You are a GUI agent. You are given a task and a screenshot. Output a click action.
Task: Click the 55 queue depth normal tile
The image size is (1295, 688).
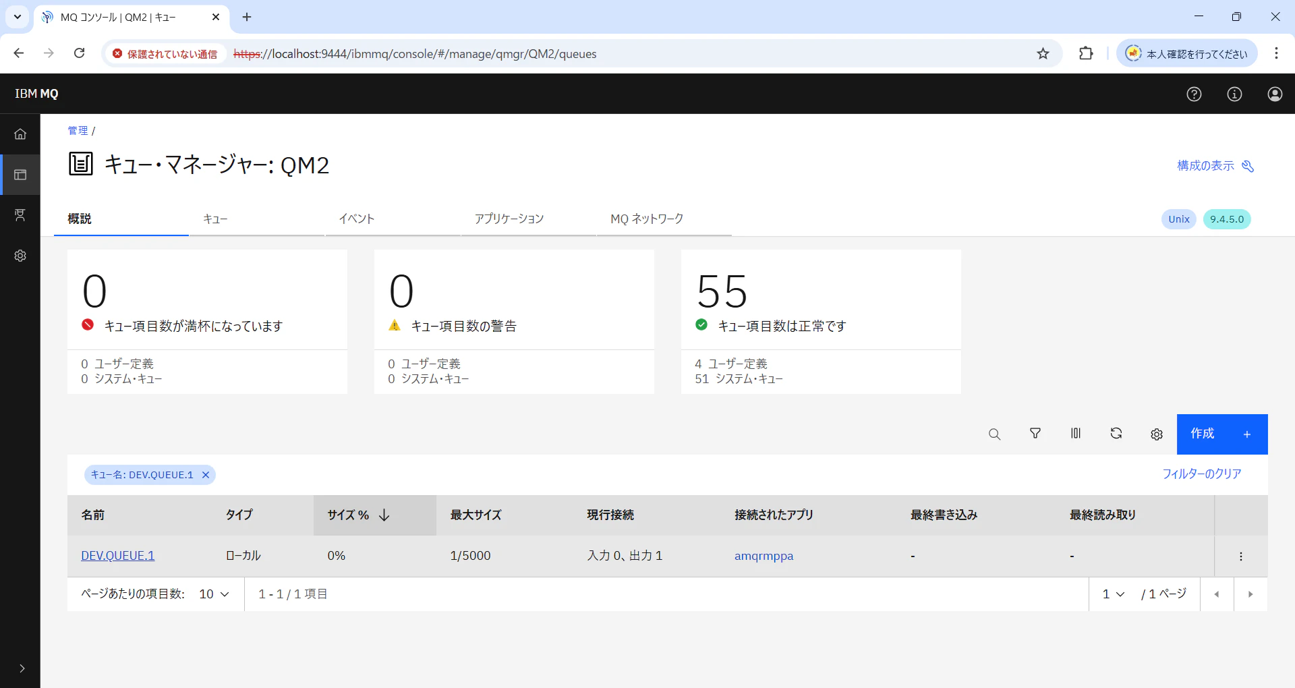pos(821,322)
